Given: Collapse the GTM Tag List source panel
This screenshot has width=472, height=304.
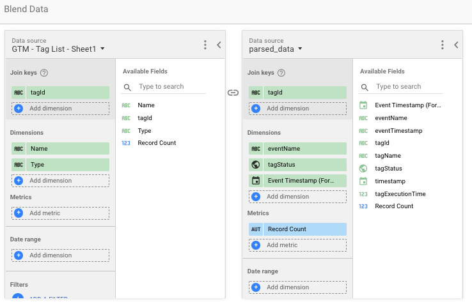Looking at the screenshot, I should click(x=219, y=45).
